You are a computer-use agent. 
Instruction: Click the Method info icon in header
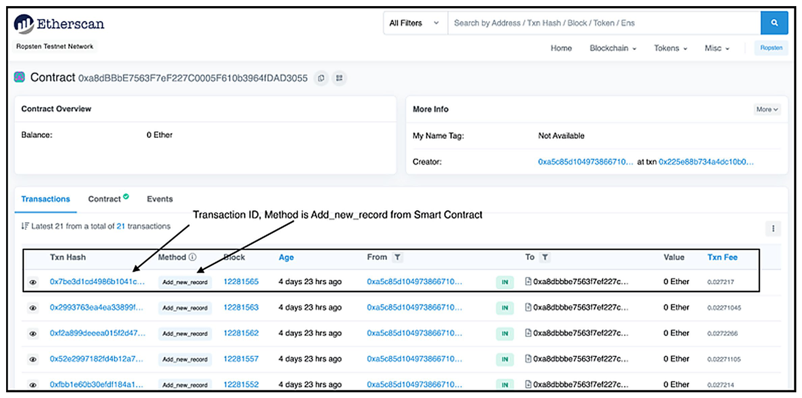coord(192,257)
